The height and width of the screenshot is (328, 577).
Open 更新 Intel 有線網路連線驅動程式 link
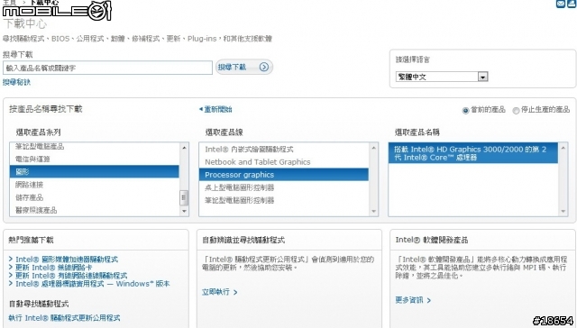pyautogui.click(x=71, y=276)
